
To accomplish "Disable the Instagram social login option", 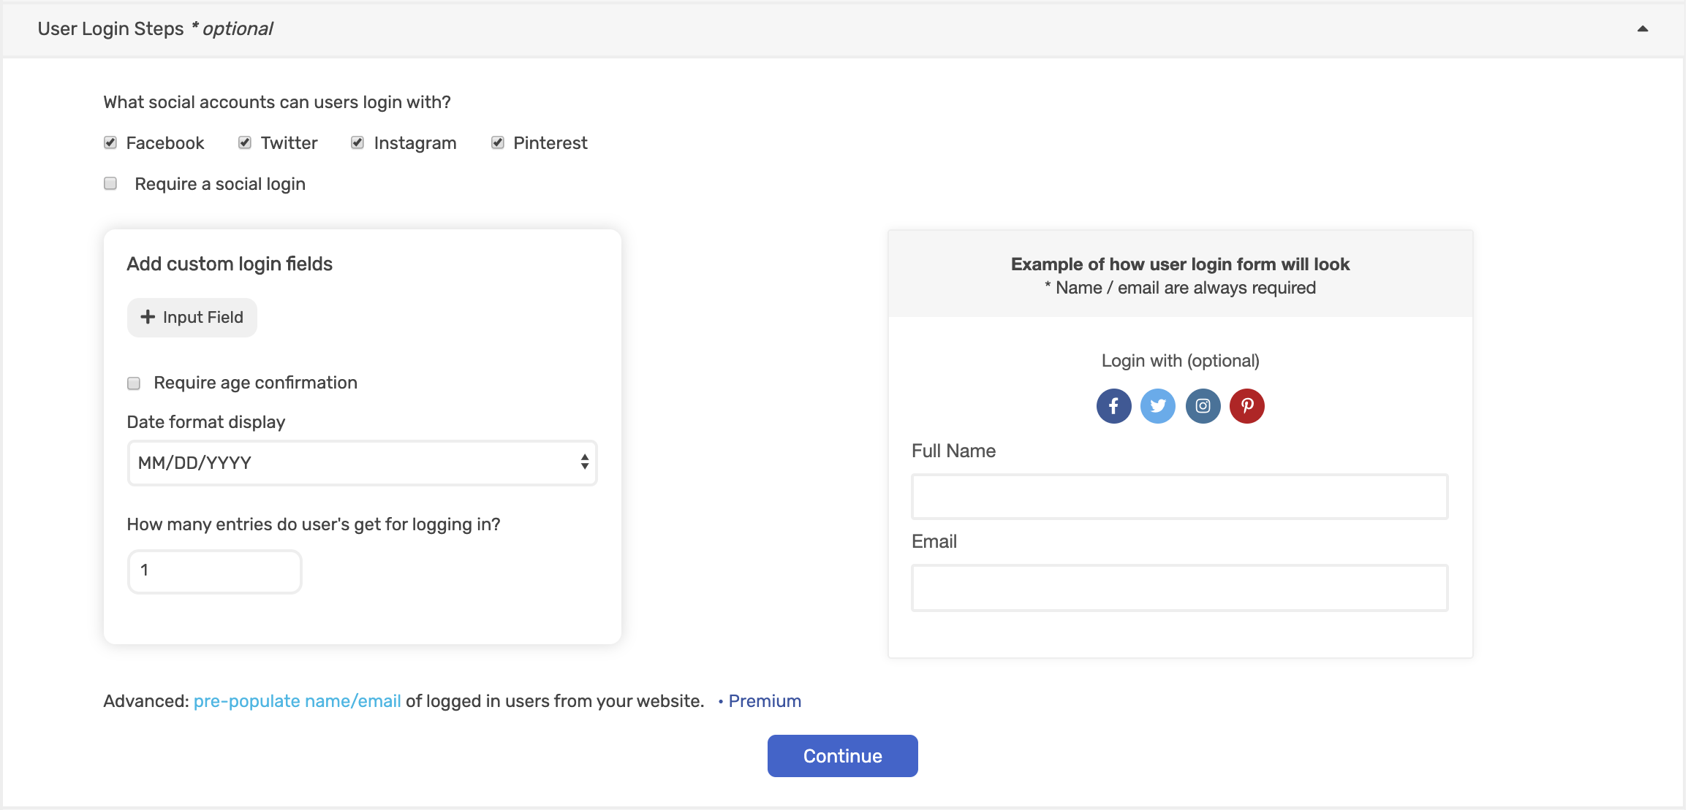I will click(357, 142).
